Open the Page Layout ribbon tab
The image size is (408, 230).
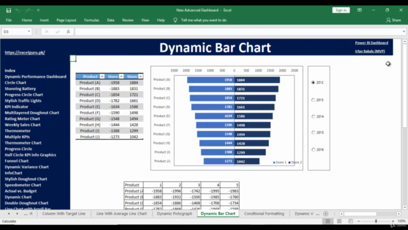tap(66, 20)
